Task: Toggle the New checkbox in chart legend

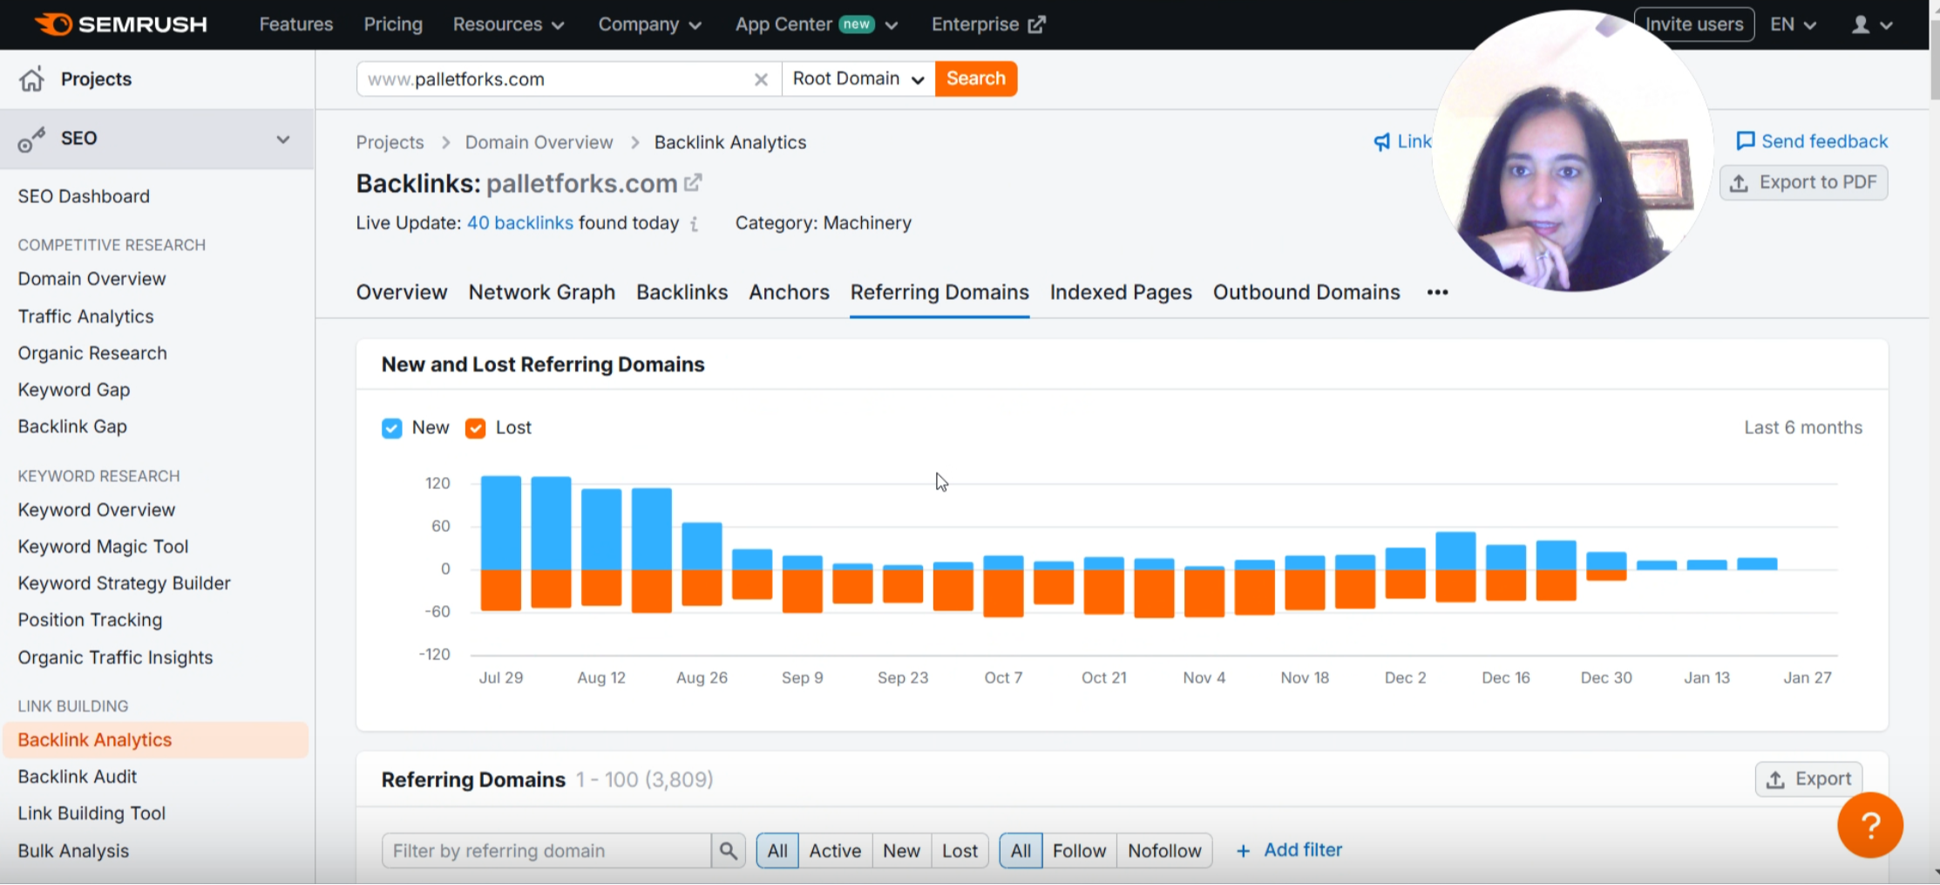Action: [x=392, y=428]
